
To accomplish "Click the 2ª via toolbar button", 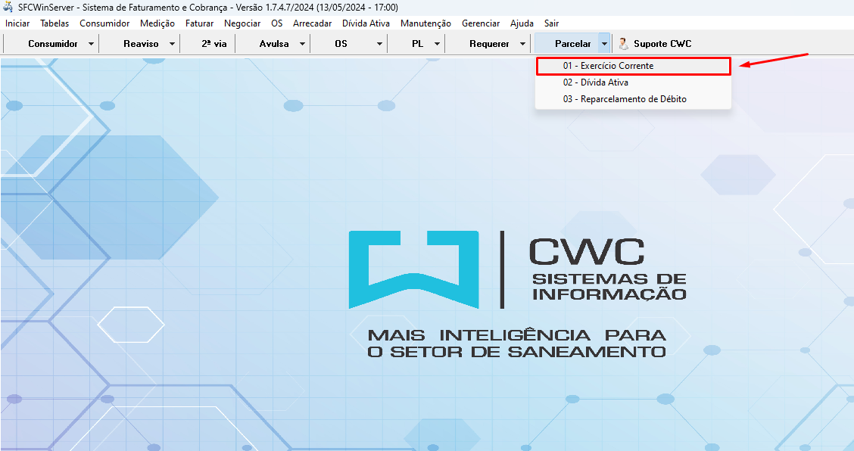I will pyautogui.click(x=213, y=44).
